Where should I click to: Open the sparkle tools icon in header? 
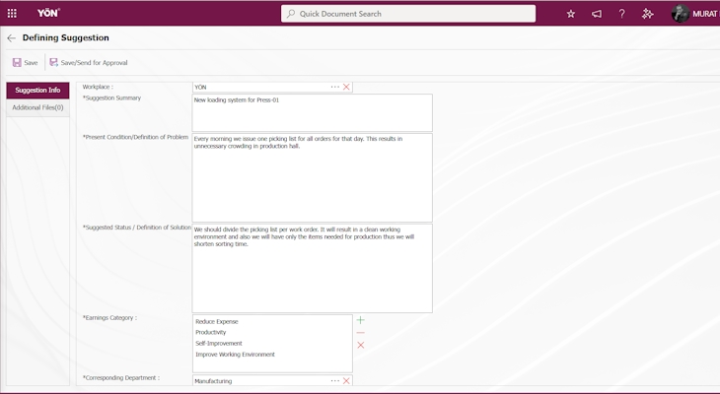[x=647, y=14]
